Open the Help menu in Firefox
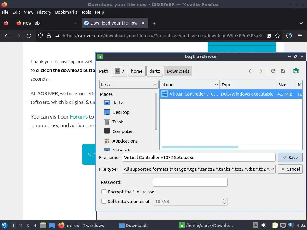307x230 pixels. pos(100,12)
